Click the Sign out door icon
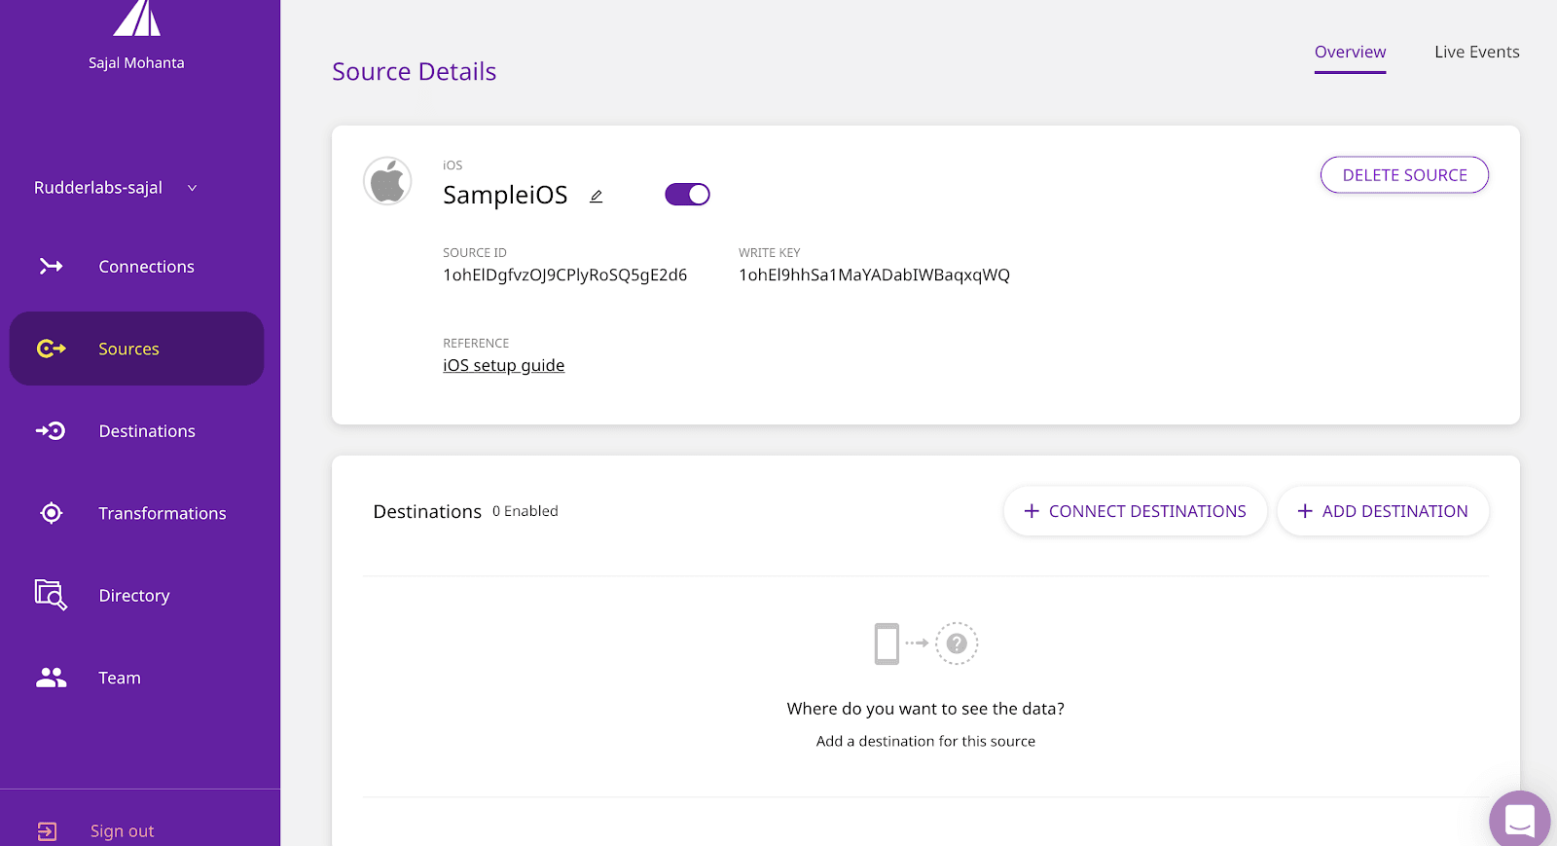Image resolution: width=1557 pixels, height=846 pixels. [47, 830]
